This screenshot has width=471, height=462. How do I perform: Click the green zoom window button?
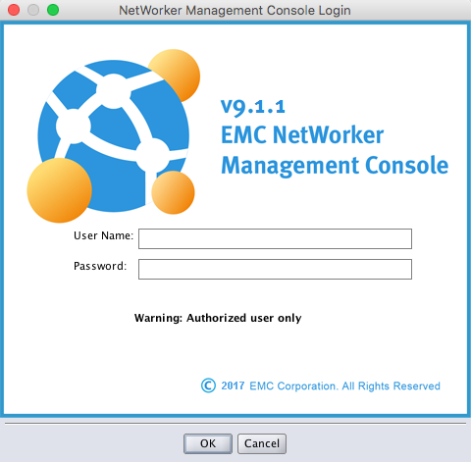[53, 10]
